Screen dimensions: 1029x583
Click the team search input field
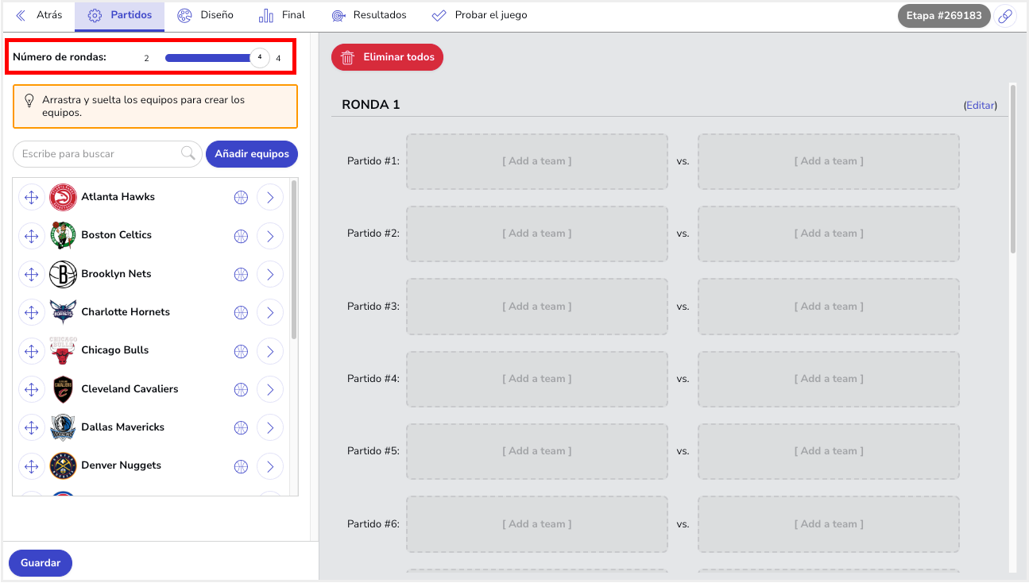pos(106,154)
